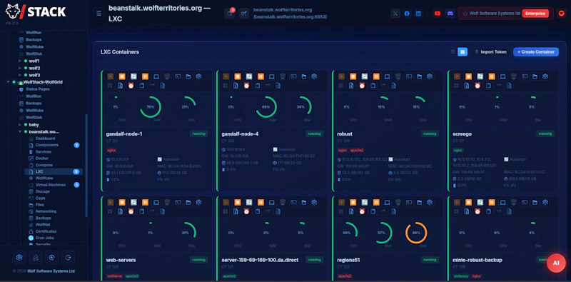Image resolution: width=571 pixels, height=282 pixels.
Task: Click alarm clock icon on gandalf-node-1 card
Action: tap(131, 86)
